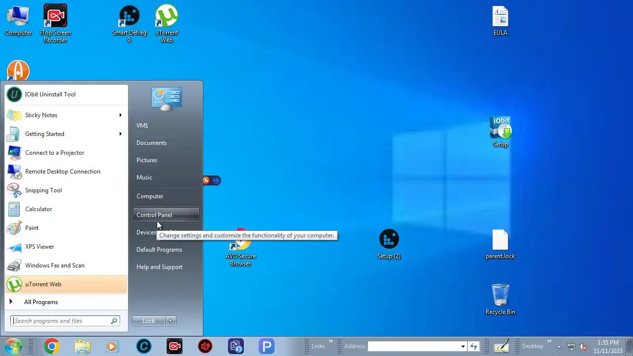Expand Getting Started jump list arrow
The height and width of the screenshot is (356, 633).
(x=120, y=134)
